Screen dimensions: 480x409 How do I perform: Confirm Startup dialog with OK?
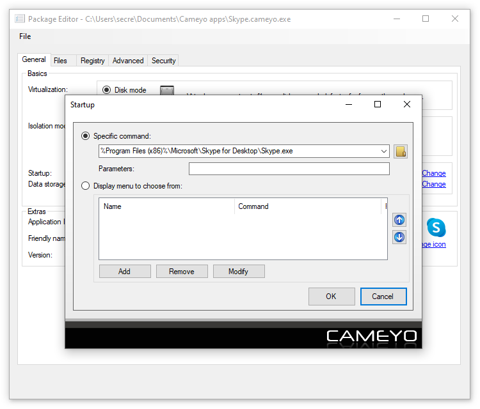332,297
